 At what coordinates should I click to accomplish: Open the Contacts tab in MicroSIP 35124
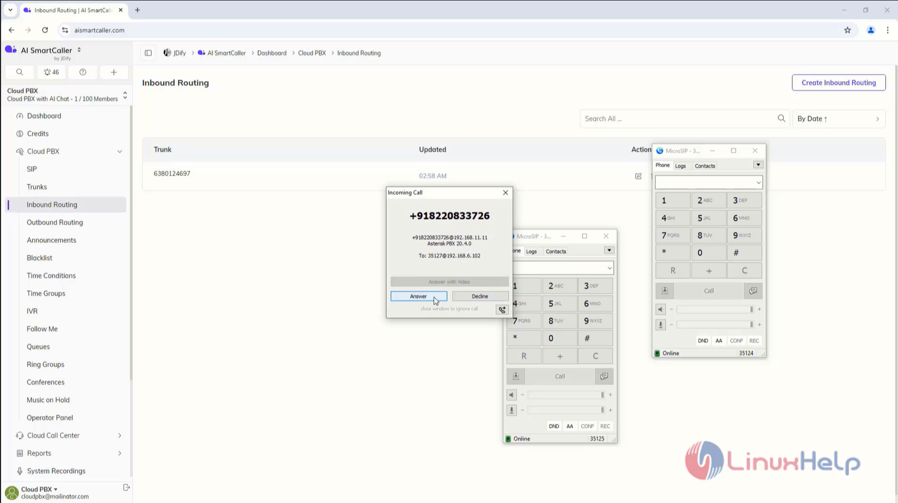click(705, 166)
